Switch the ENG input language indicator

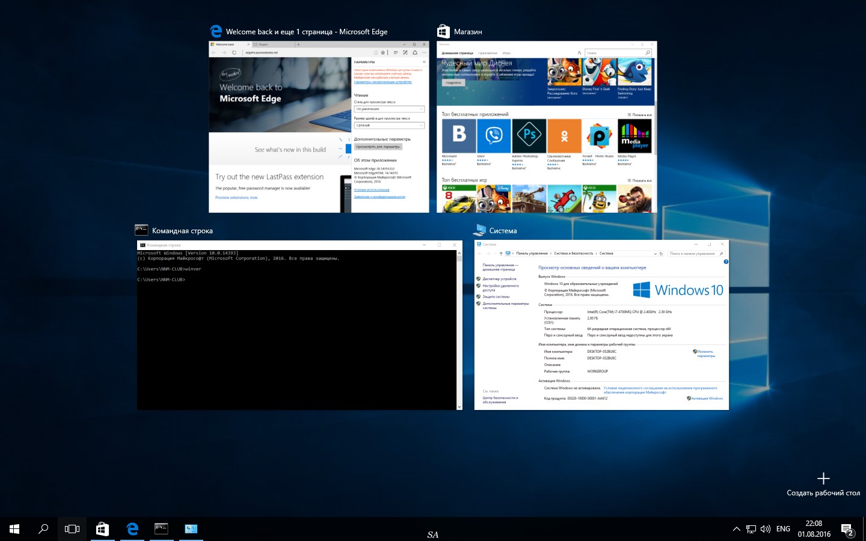(783, 529)
